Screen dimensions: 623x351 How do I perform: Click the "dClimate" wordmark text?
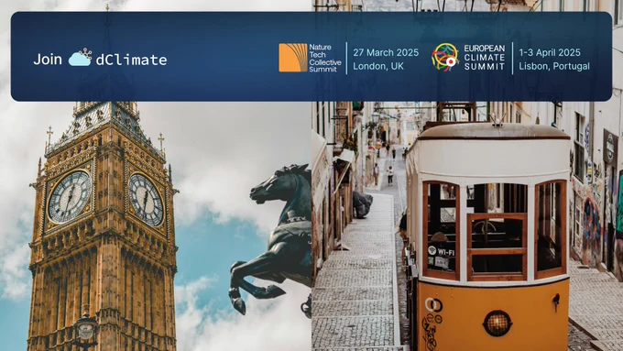(x=132, y=60)
